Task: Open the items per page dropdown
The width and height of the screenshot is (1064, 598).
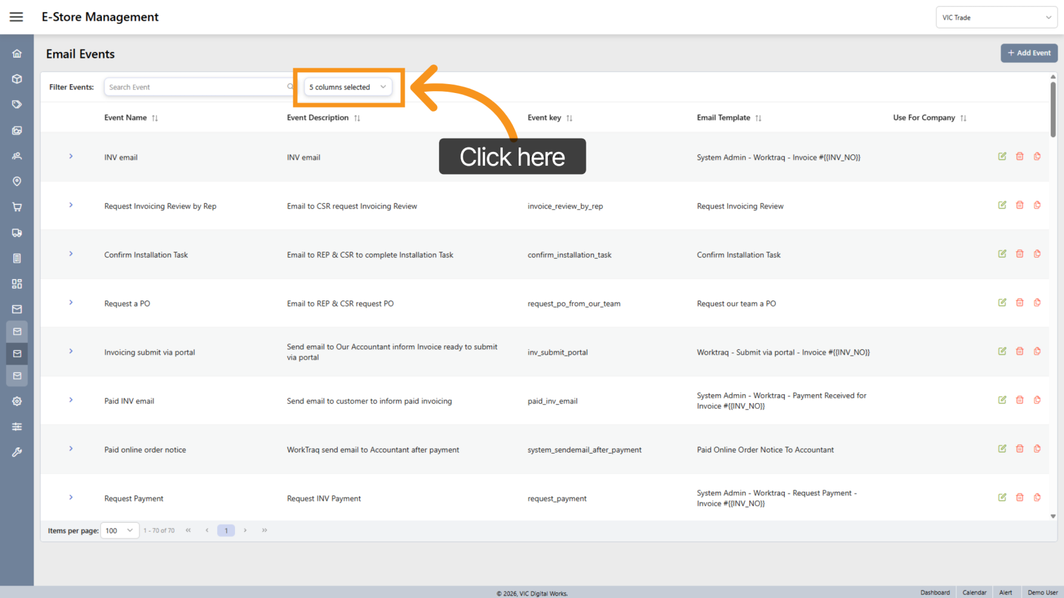Action: pyautogui.click(x=120, y=530)
